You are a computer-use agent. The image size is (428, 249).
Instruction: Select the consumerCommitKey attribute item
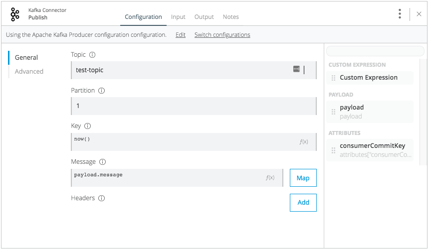click(x=370, y=150)
